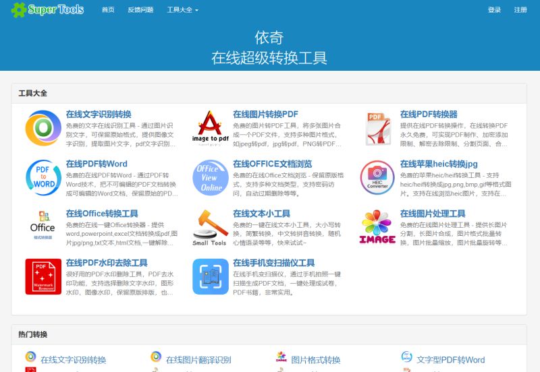540x372 pixels.
Task: Open the 在线图片转换PDF heading link
Action: tap(265, 115)
